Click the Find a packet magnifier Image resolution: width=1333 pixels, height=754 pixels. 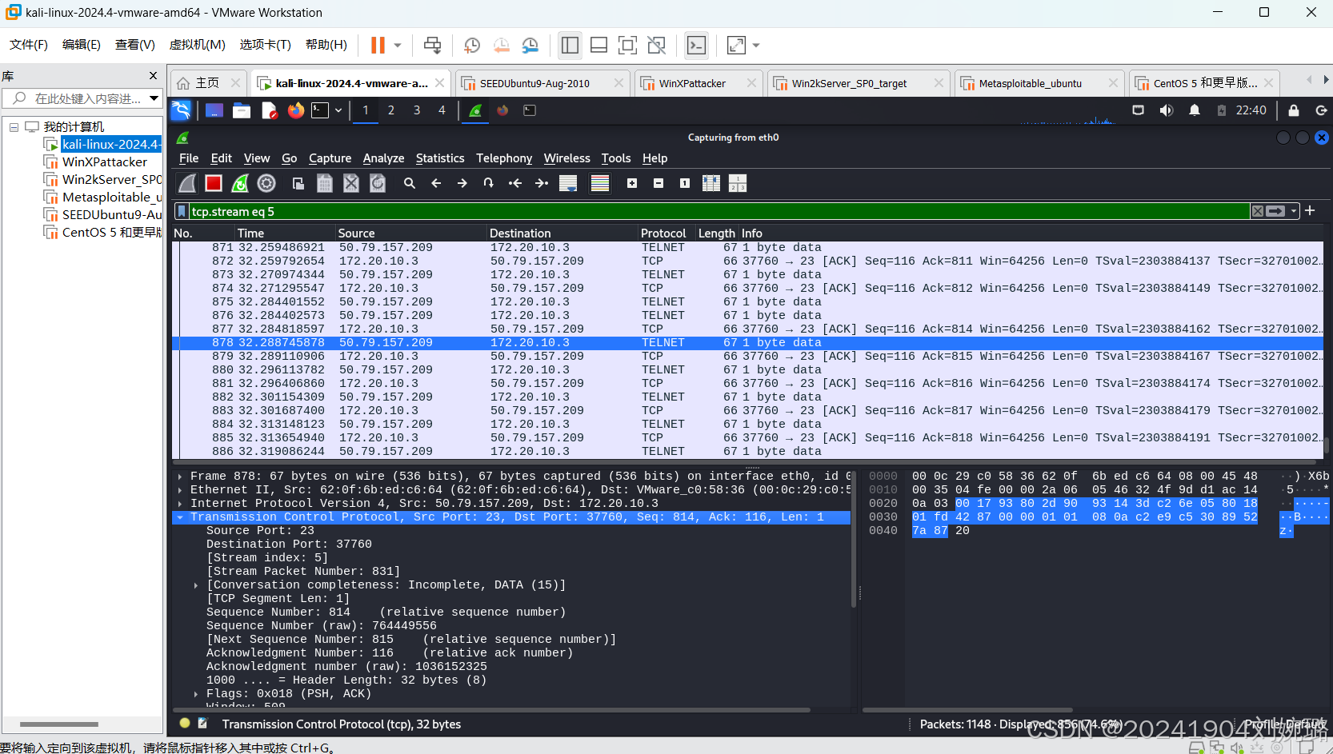tap(410, 184)
